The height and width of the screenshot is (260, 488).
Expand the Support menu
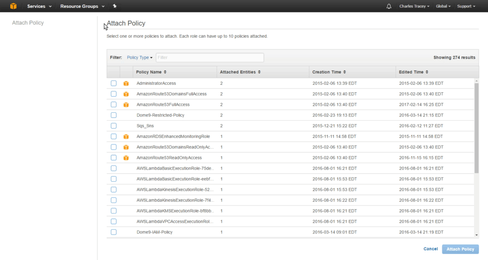click(466, 6)
